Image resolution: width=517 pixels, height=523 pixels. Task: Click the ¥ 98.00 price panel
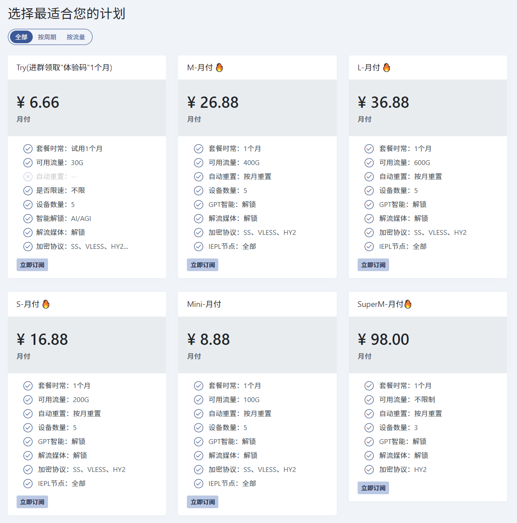[428, 345]
